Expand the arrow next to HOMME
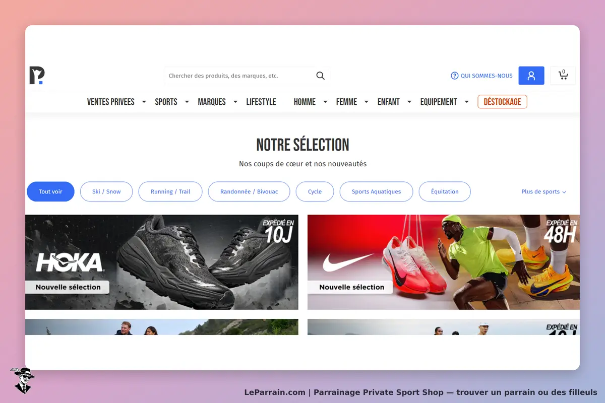Screen dimensions: 605x403 click(x=325, y=102)
